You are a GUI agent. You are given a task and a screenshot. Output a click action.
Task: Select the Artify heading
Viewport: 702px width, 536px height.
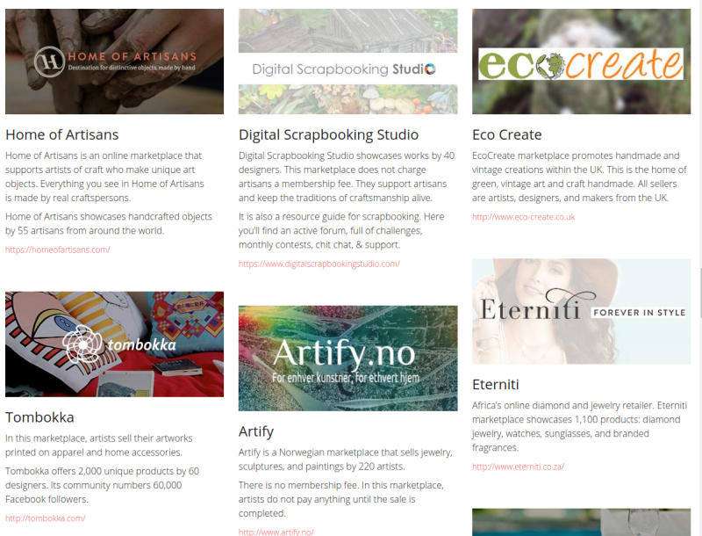point(256,431)
